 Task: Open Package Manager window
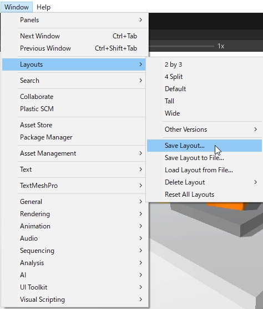coord(74,137)
